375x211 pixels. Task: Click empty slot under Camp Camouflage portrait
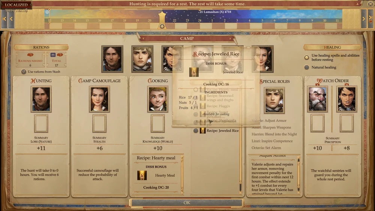pos(99,123)
